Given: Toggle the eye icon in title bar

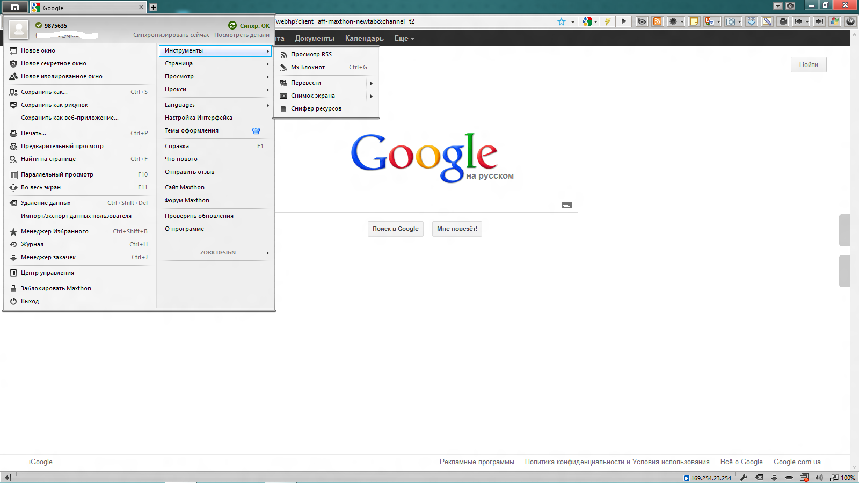Looking at the screenshot, I should pyautogui.click(x=790, y=6).
